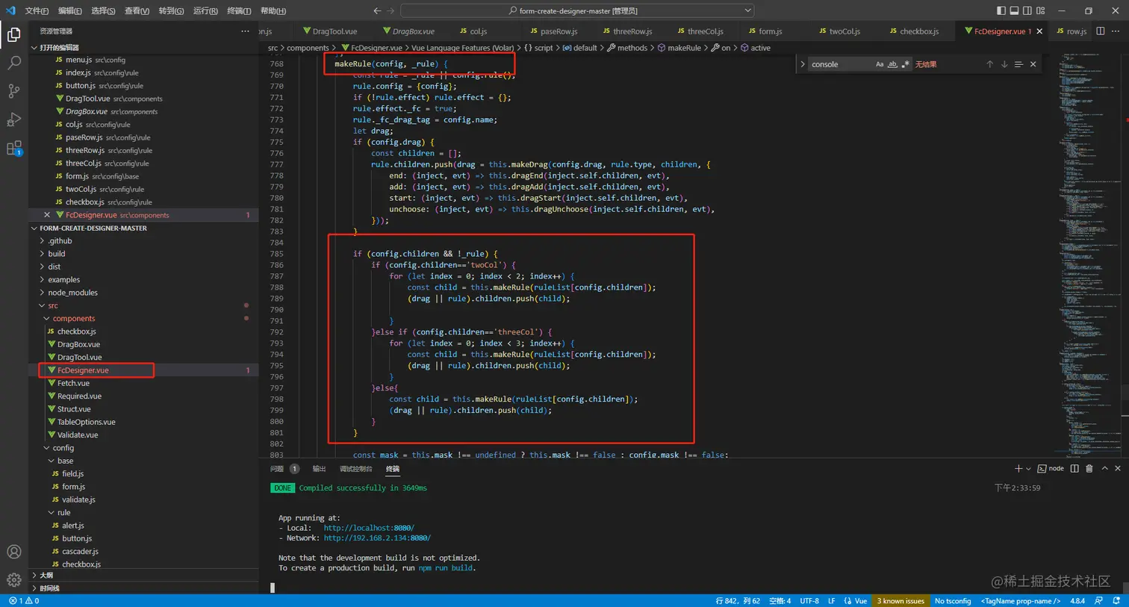Open the http://localhost:8080/ link in terminal
1129x607 pixels.
(x=368, y=528)
